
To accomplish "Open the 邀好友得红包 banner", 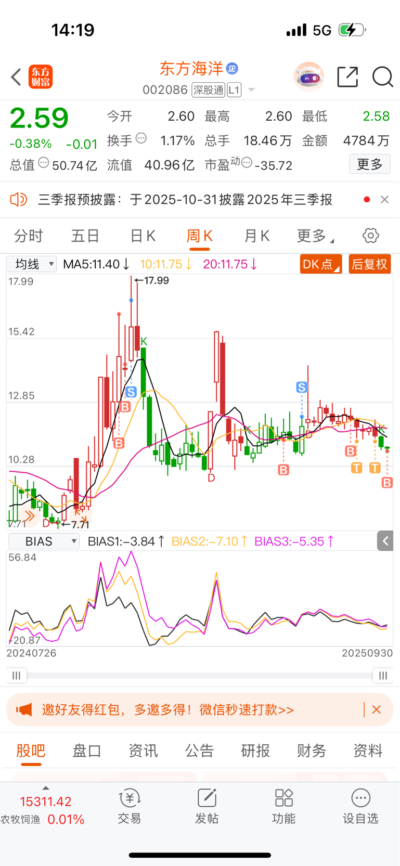I will [200, 709].
